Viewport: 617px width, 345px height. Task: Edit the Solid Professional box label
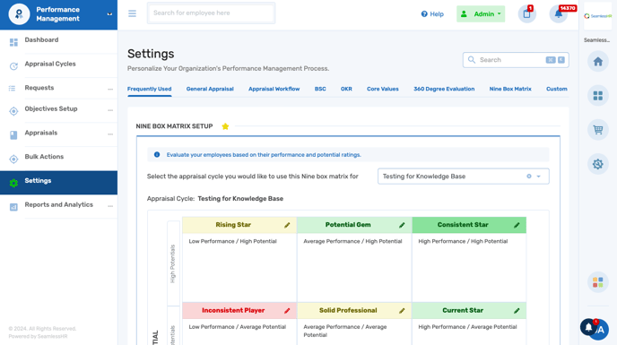(x=402, y=311)
